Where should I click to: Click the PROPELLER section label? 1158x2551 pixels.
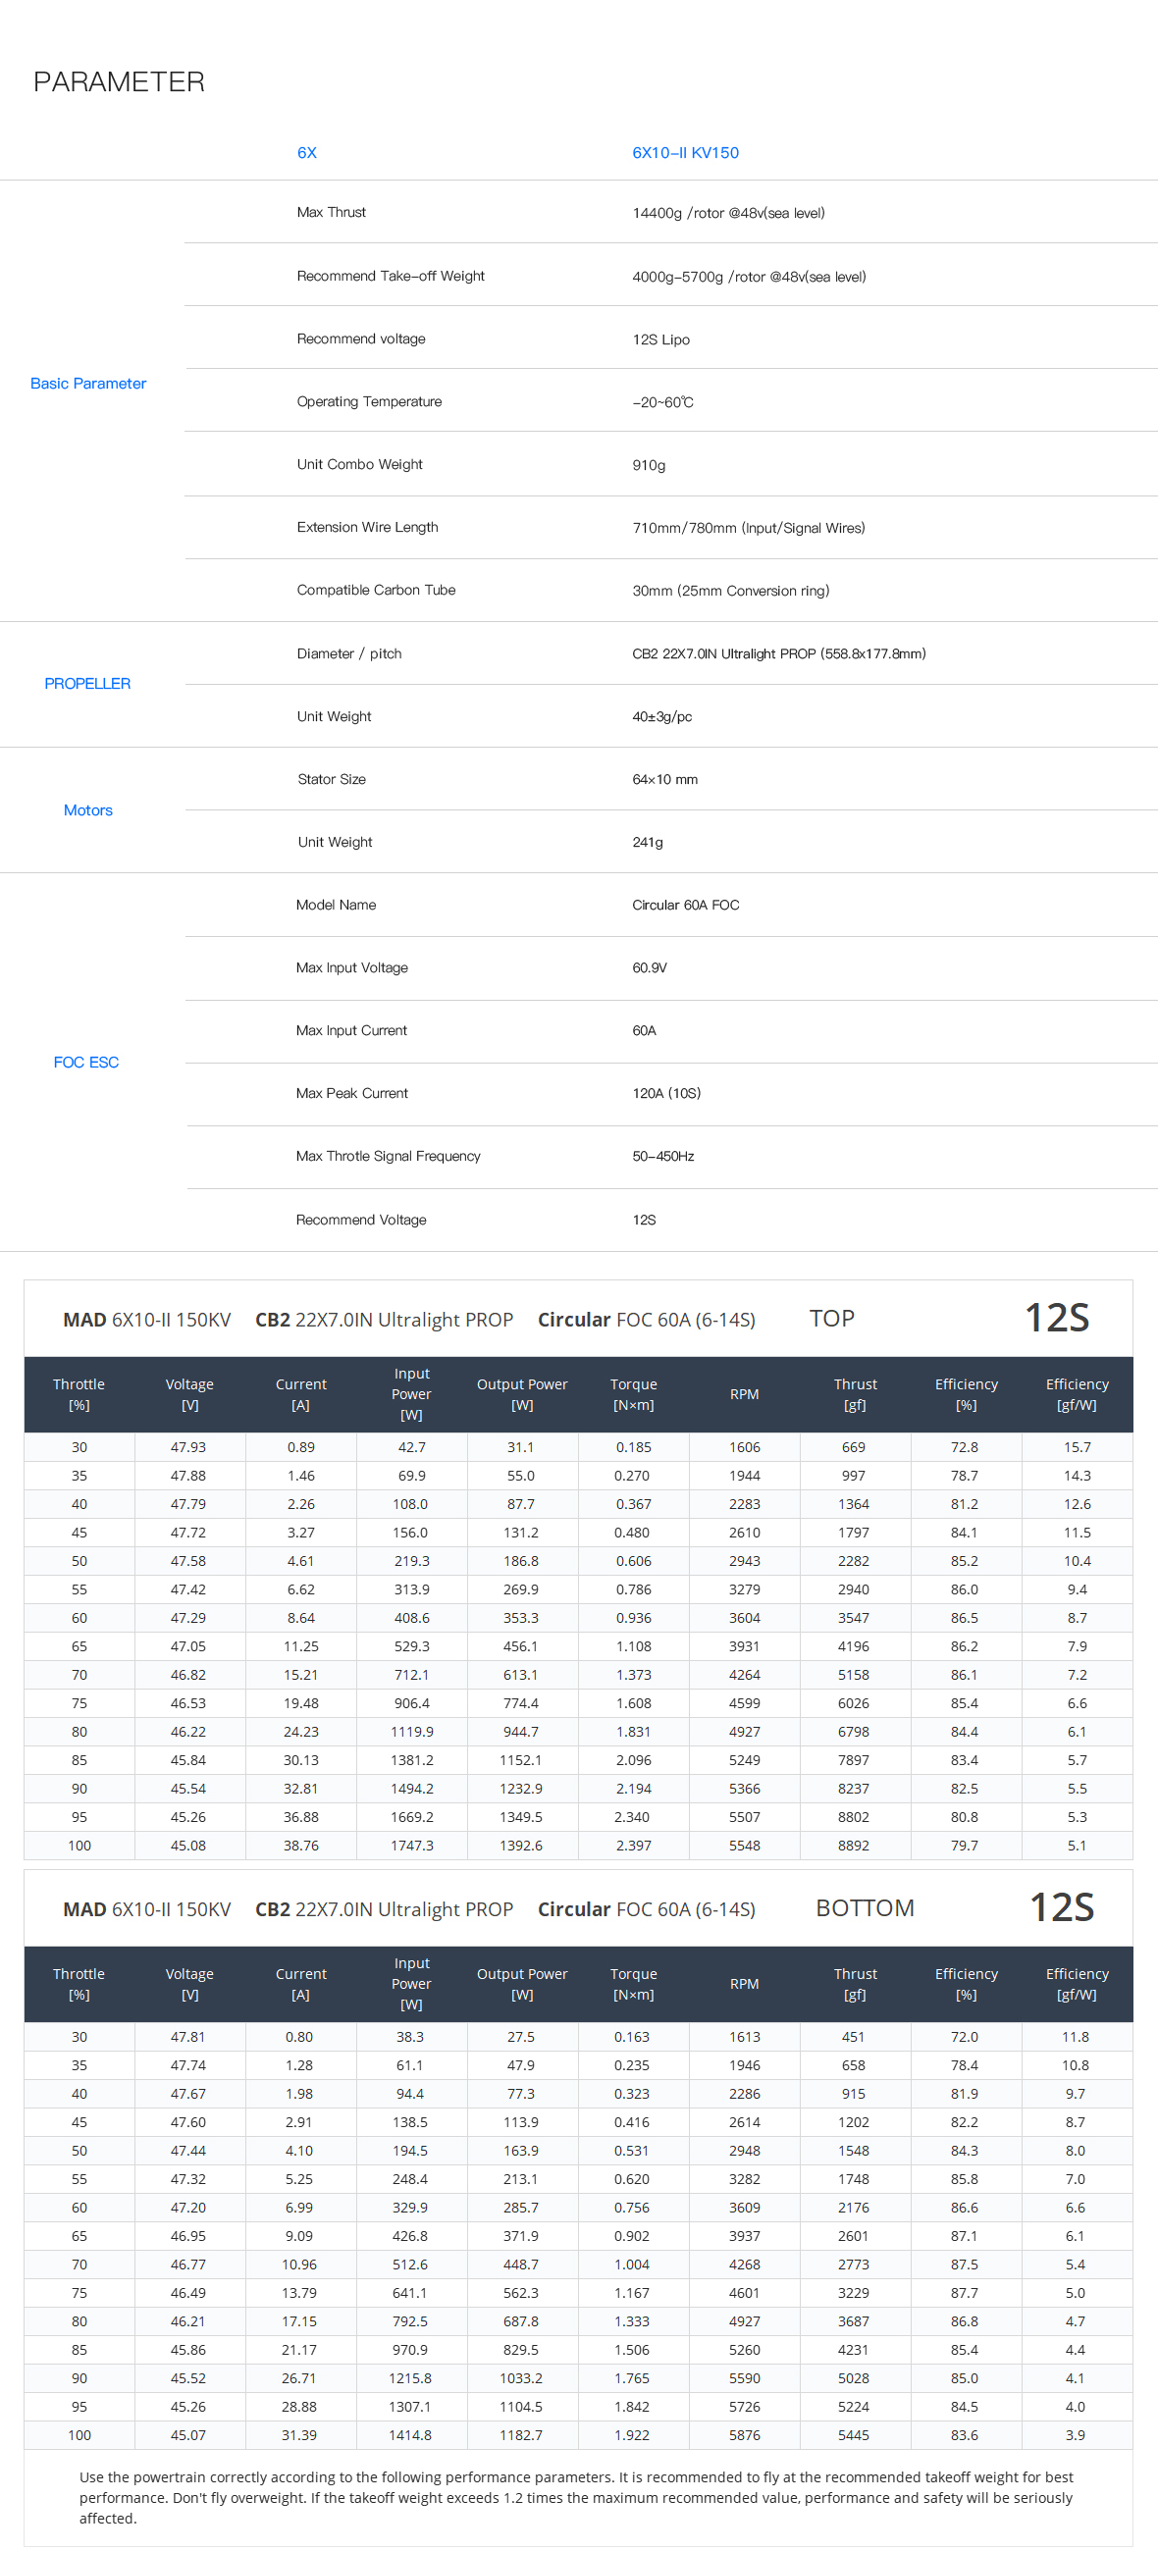87,683
